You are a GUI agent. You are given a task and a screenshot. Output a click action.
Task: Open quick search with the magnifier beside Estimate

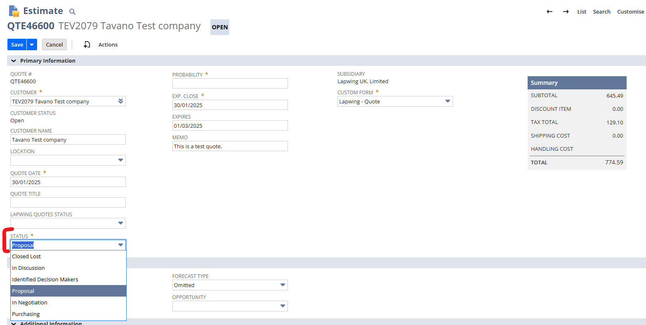(x=72, y=12)
